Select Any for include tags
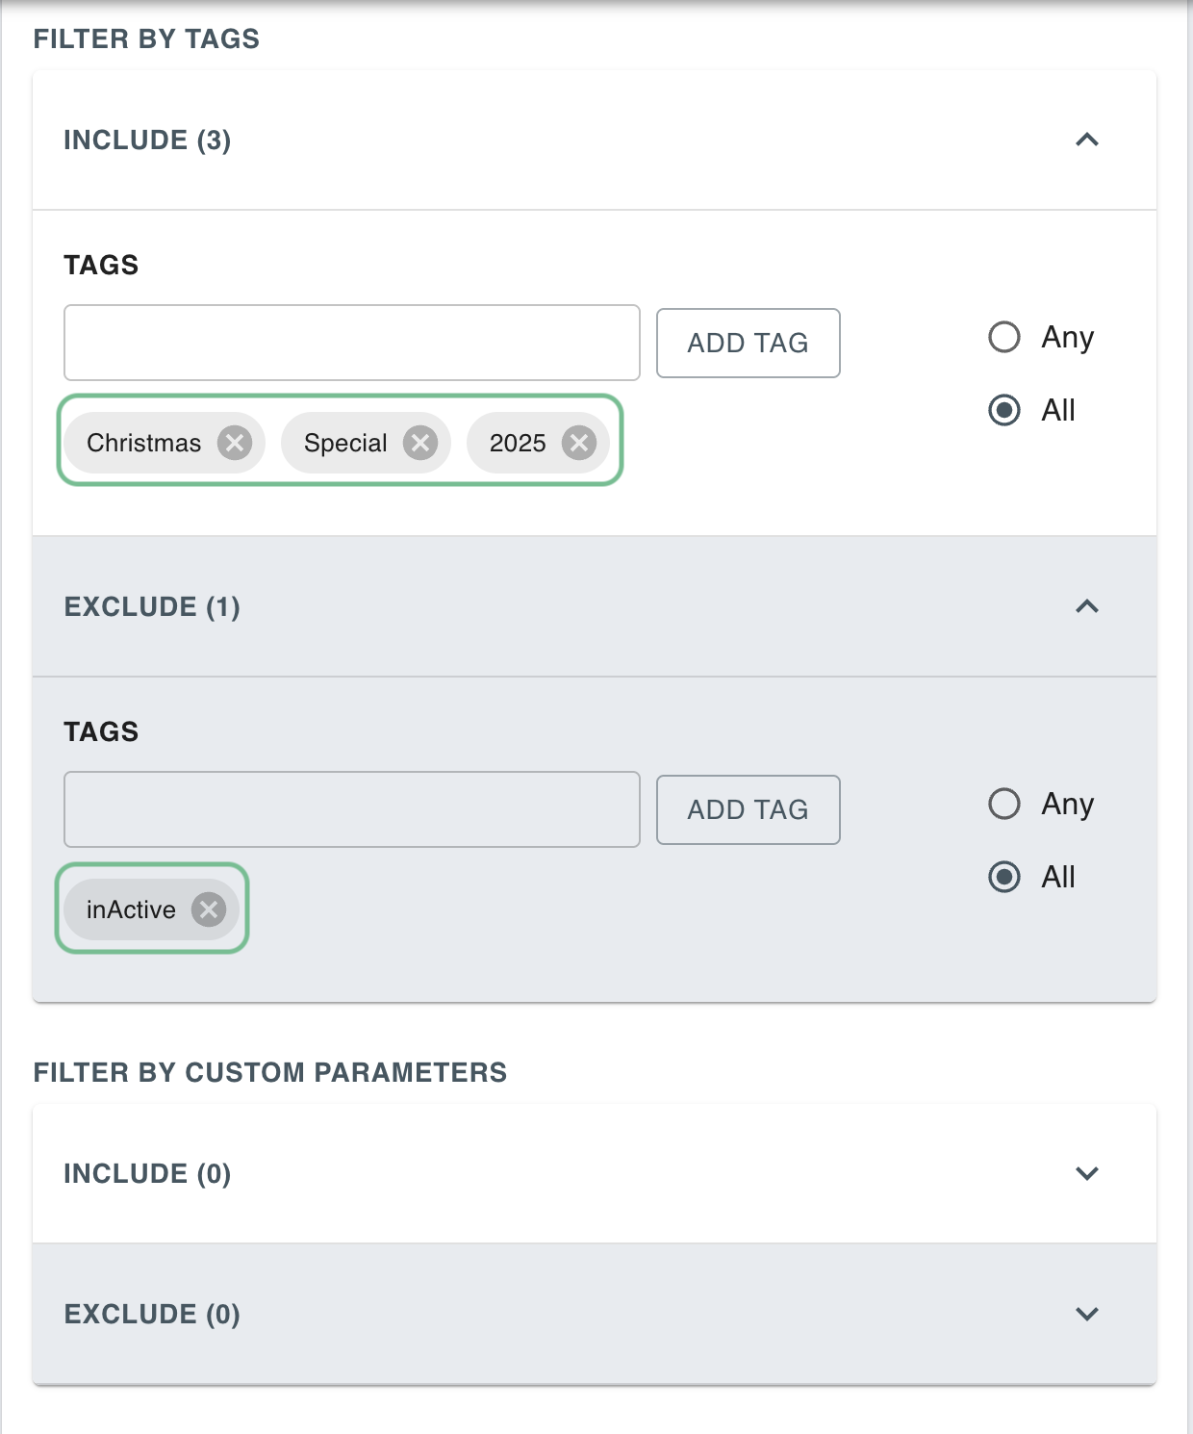Viewport: 1193px width, 1434px height. [x=1004, y=338]
